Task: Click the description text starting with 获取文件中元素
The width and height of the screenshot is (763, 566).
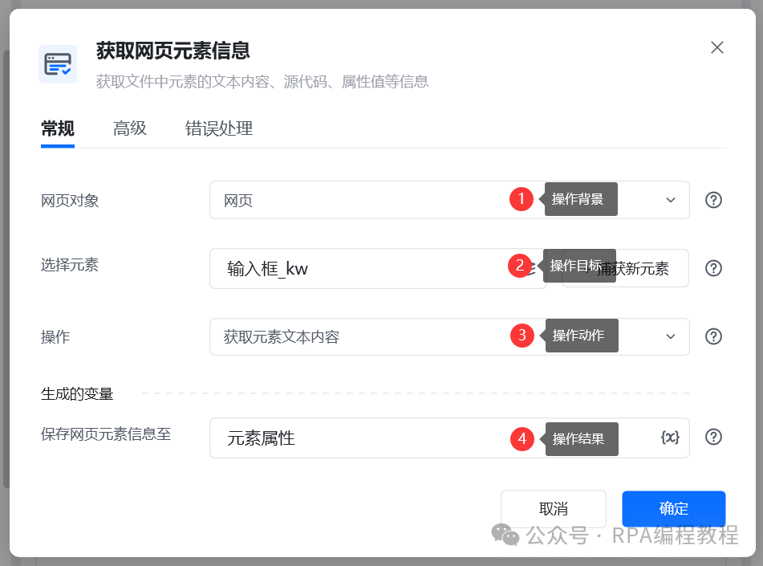Action: pyautogui.click(x=262, y=81)
